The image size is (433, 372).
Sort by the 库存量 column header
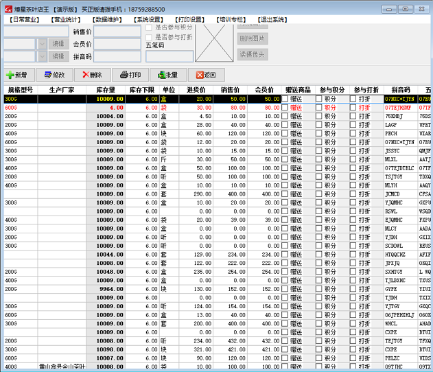(106, 90)
